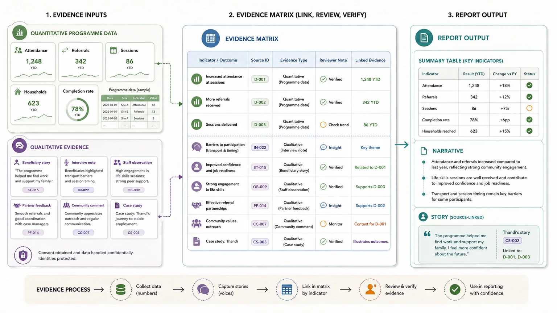This screenshot has height=313, width=557.
Task: Click the Insight note for PF-014 row
Action: point(331,206)
